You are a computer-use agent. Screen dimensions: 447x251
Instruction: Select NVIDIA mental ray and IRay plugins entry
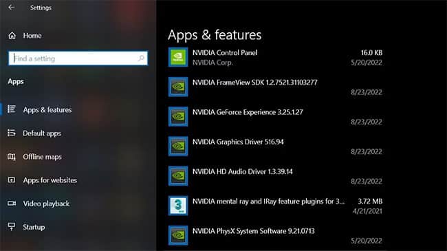[x=275, y=206]
